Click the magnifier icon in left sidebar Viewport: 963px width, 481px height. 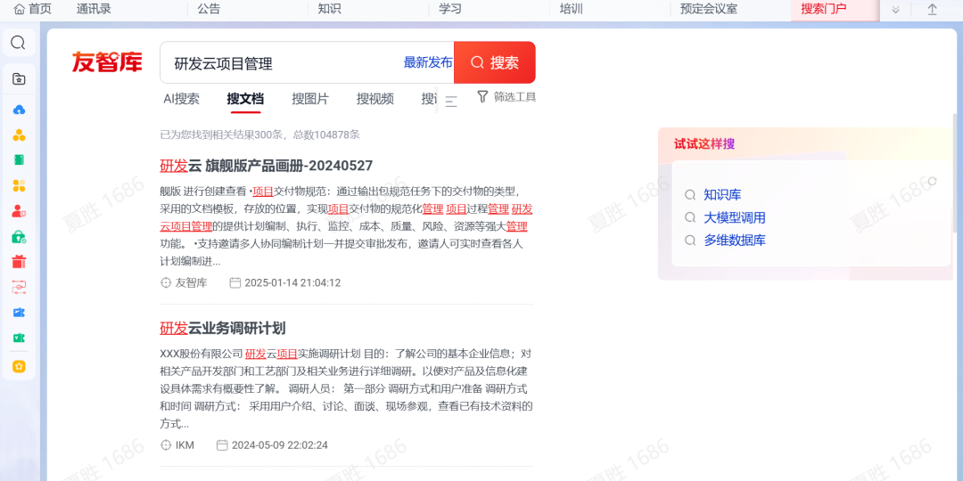pyautogui.click(x=18, y=43)
